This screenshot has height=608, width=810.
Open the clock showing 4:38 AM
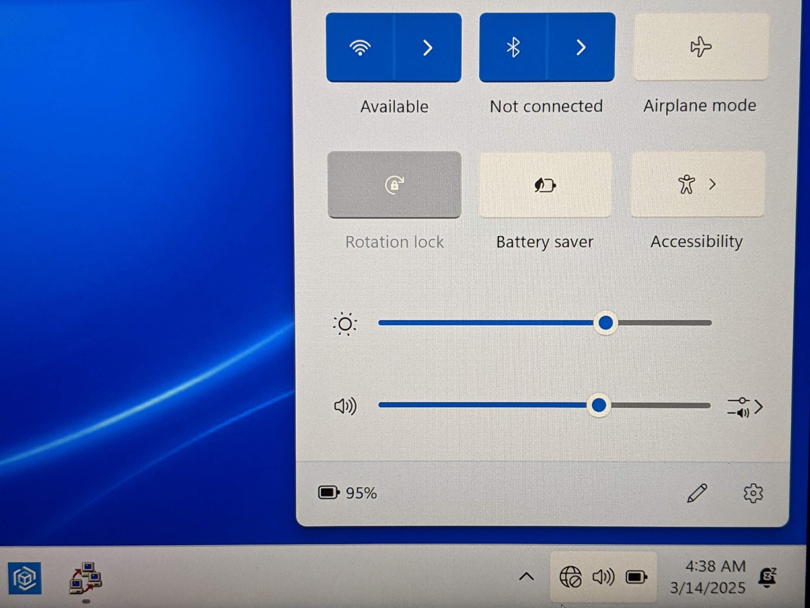pyautogui.click(x=715, y=566)
